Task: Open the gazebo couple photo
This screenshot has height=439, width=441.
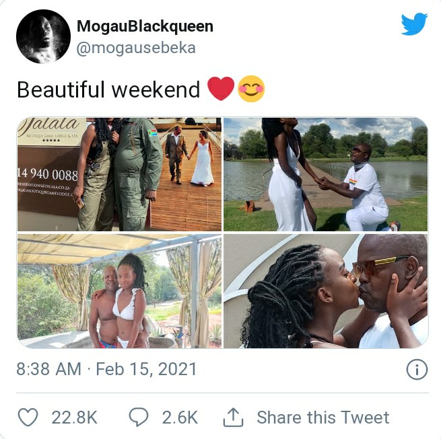Action: [x=119, y=291]
